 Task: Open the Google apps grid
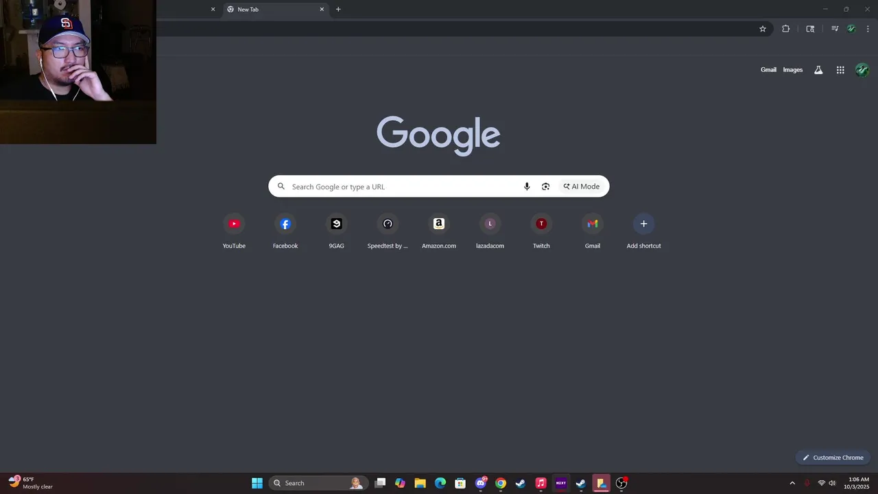tap(840, 70)
